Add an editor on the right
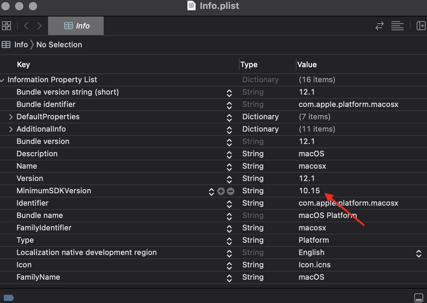The image size is (427, 303). (x=421, y=26)
